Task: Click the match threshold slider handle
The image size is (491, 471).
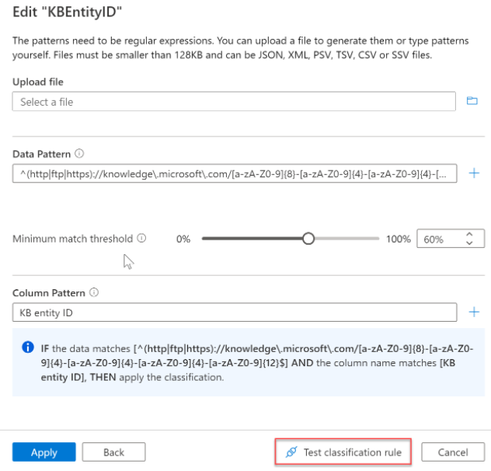Action: tap(308, 239)
